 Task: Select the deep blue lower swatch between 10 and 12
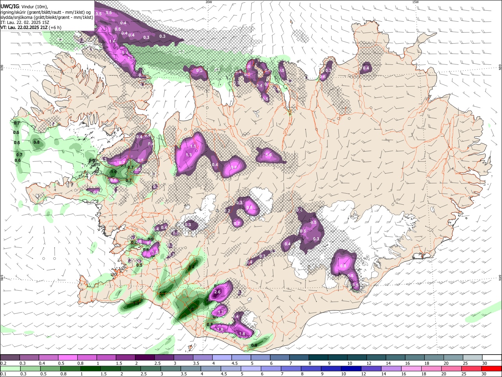351,369
